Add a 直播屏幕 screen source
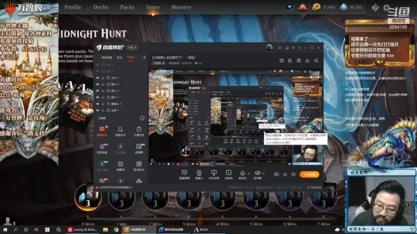 184,175
